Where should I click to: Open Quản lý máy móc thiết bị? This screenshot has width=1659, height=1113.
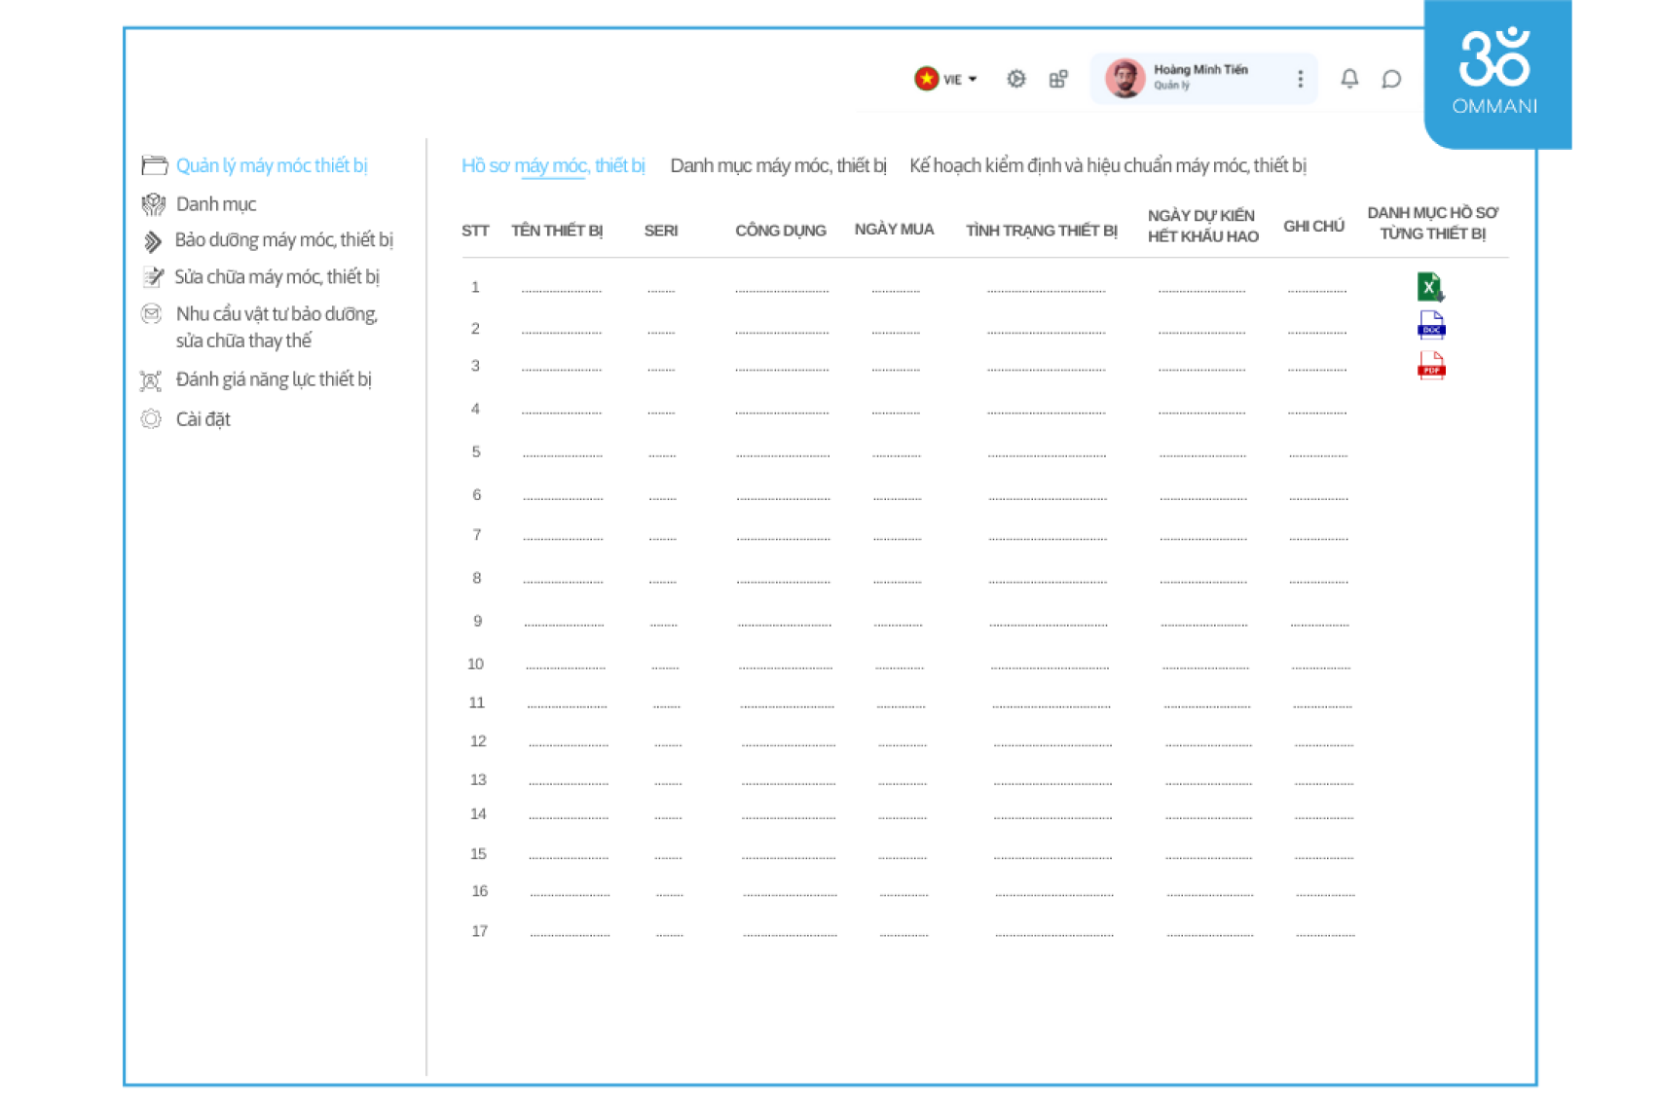[271, 165]
